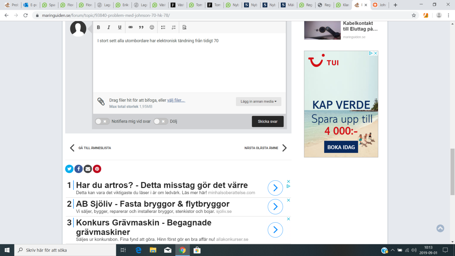Share the topic on Twitter
Image resolution: width=455 pixels, height=256 pixels.
click(69, 169)
